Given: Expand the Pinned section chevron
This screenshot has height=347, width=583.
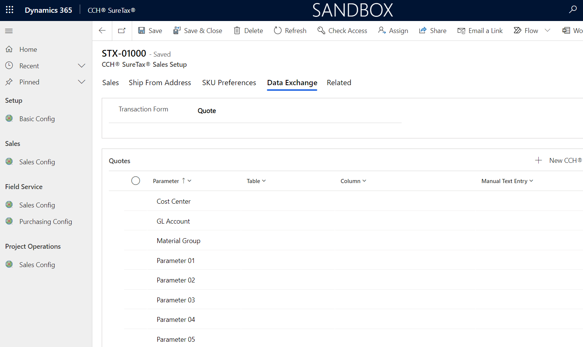Looking at the screenshot, I should (81, 82).
